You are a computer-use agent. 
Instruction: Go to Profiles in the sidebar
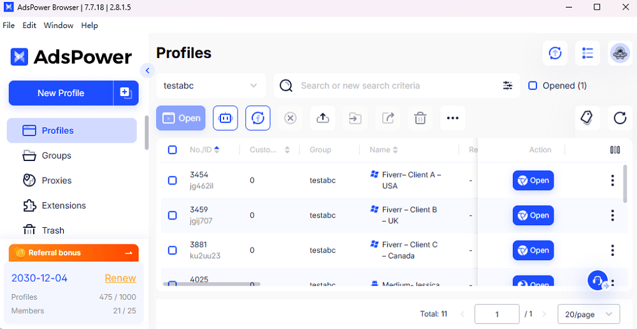click(72, 130)
